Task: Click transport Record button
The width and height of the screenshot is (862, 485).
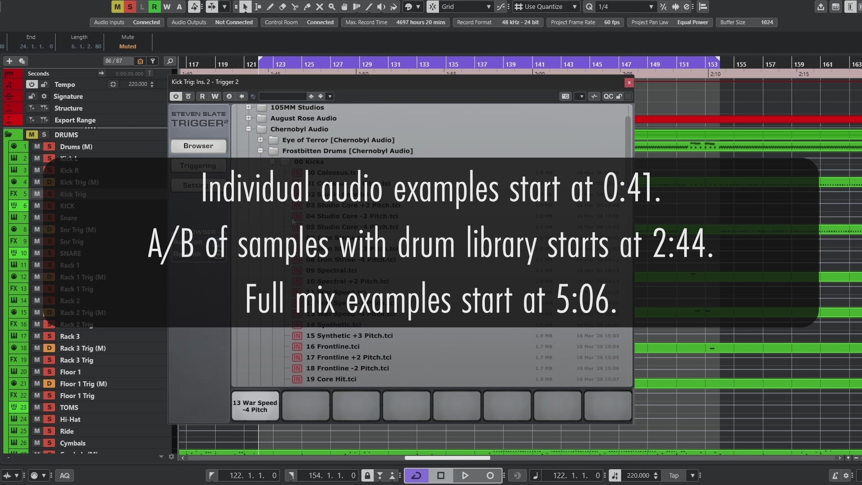Action: click(x=490, y=476)
